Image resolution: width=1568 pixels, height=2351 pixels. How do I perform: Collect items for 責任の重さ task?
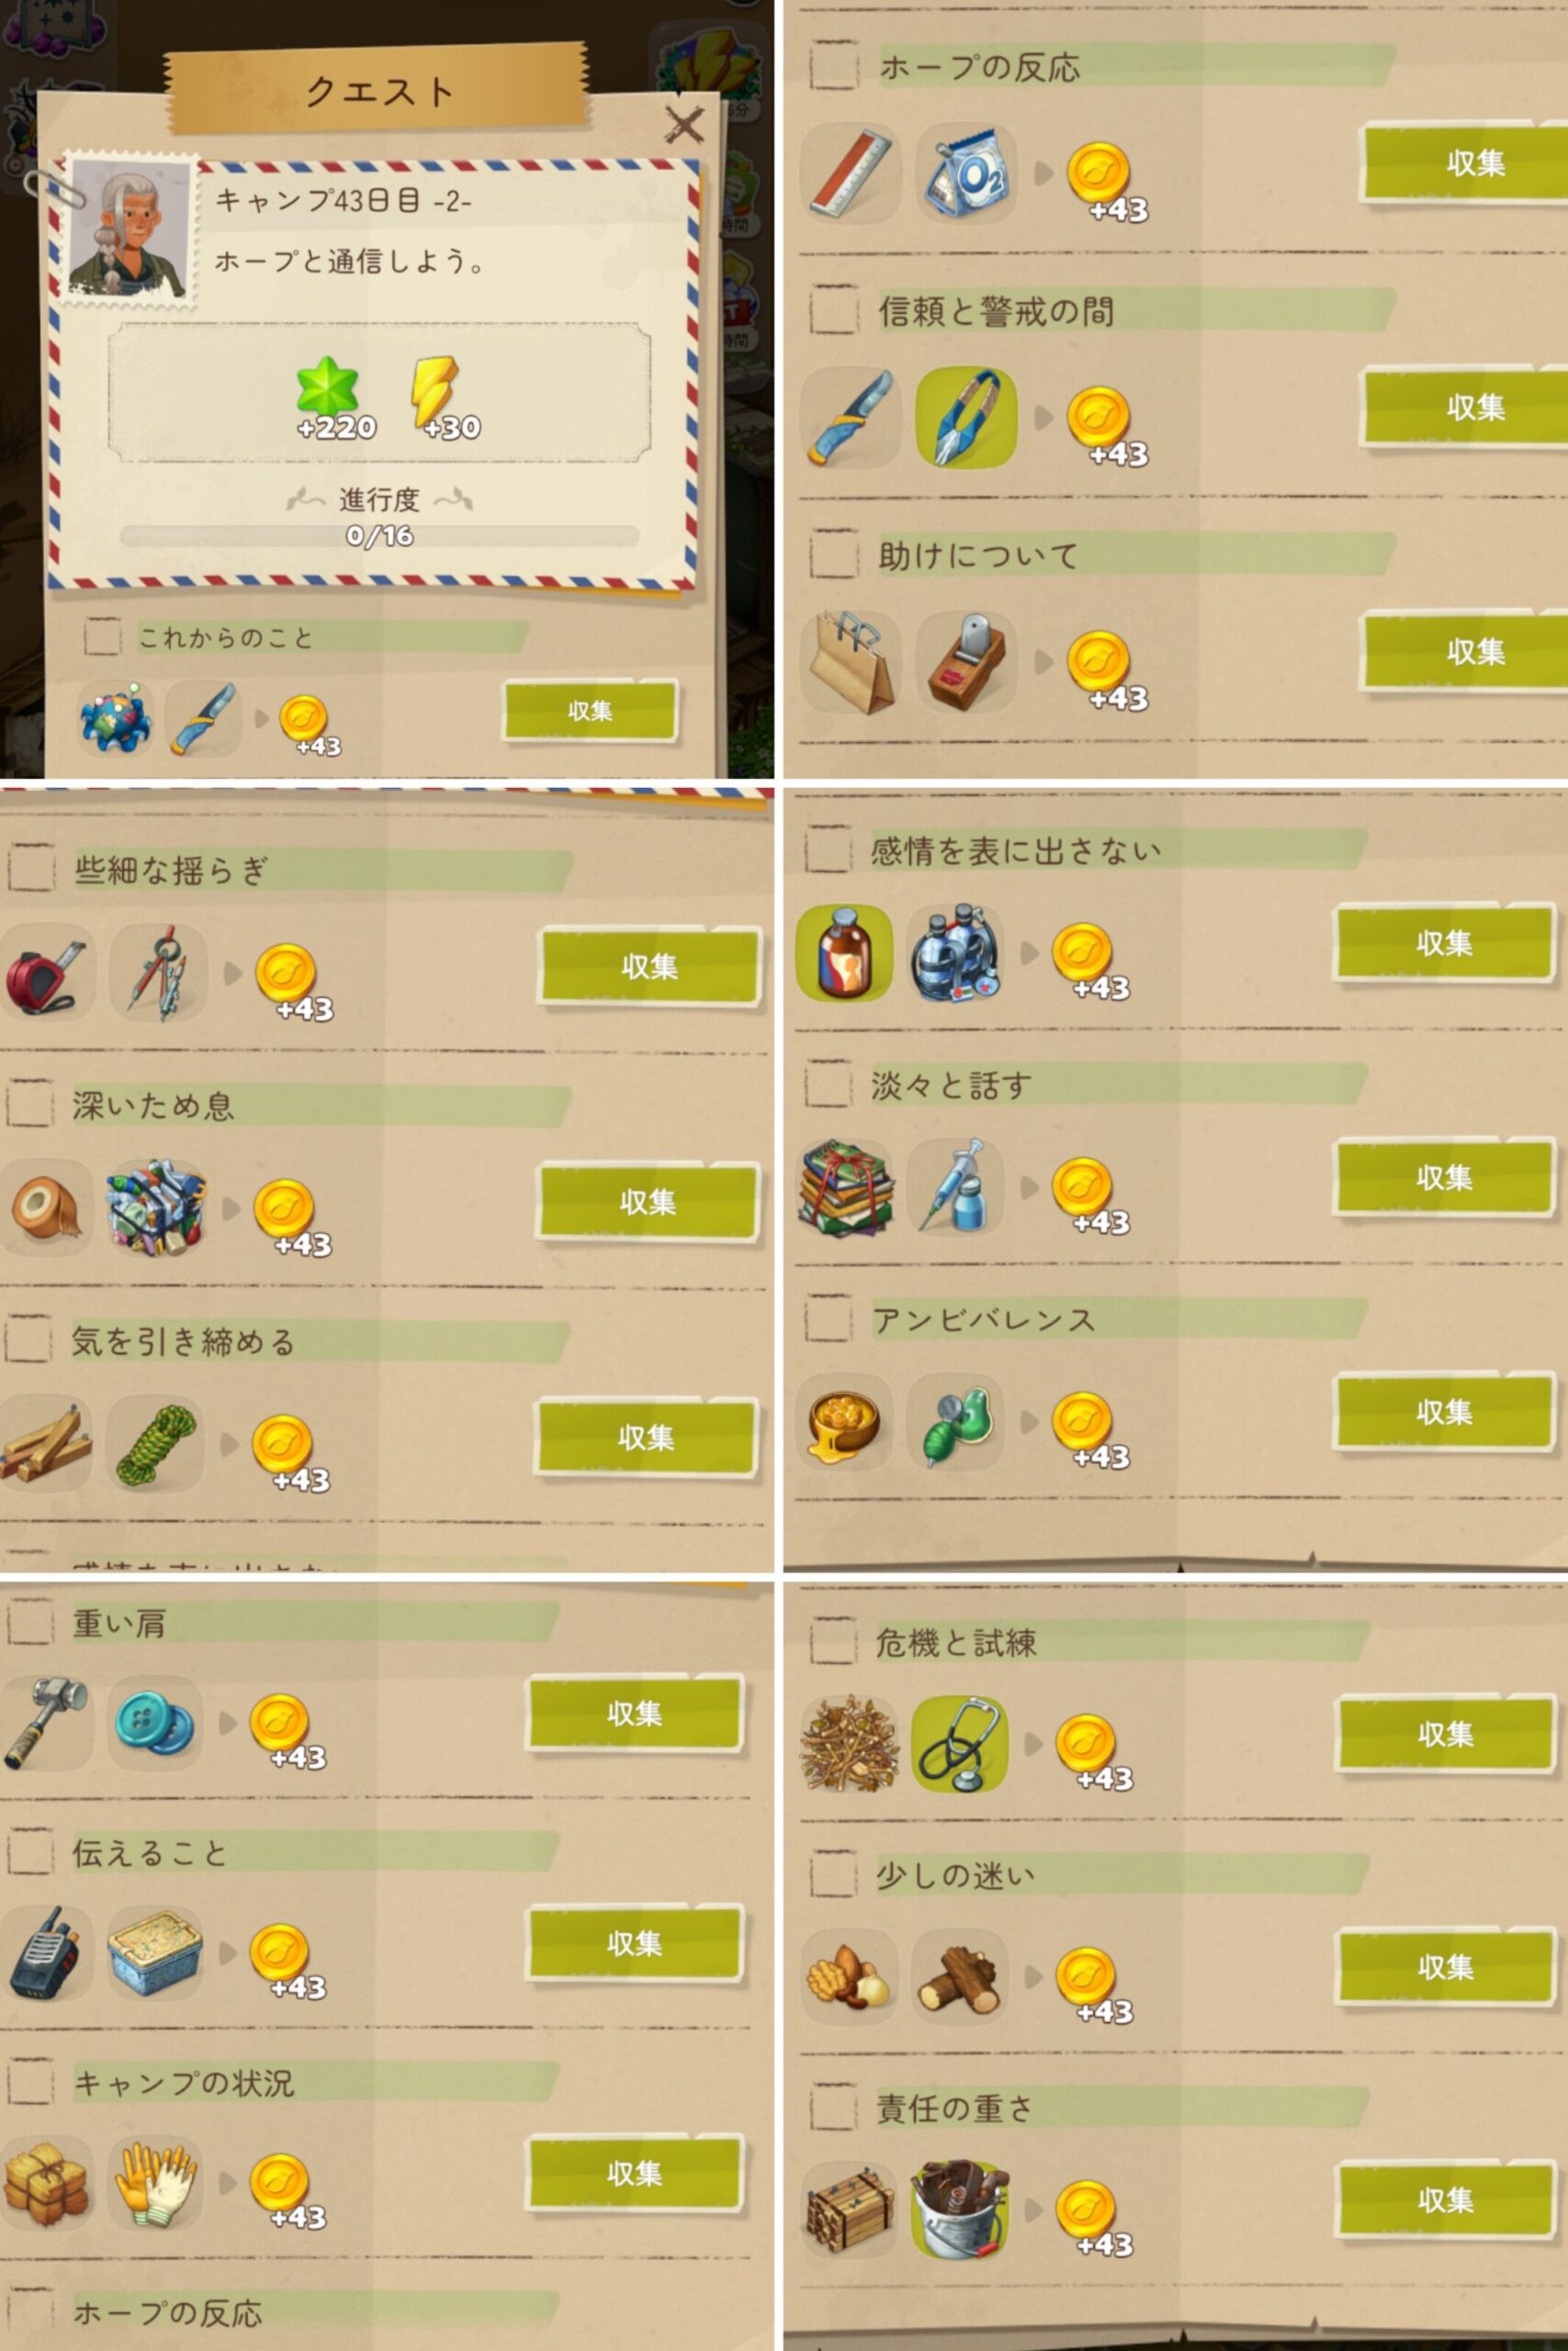coord(1446,2200)
